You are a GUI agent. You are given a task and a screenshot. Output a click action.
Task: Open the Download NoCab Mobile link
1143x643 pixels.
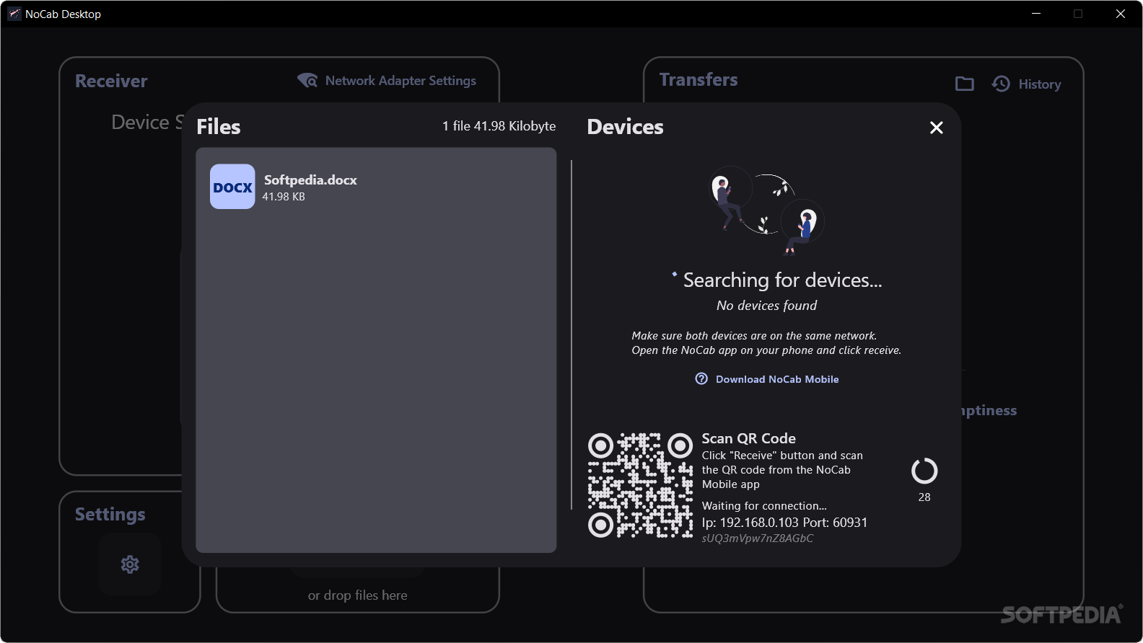click(x=777, y=379)
